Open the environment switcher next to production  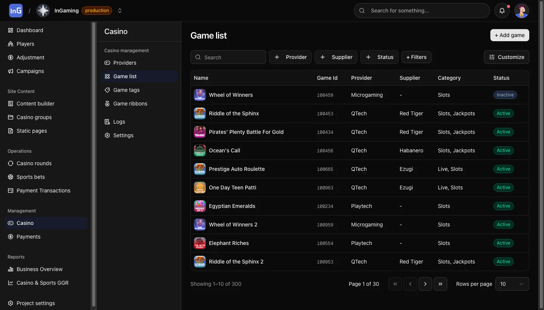pos(120,11)
